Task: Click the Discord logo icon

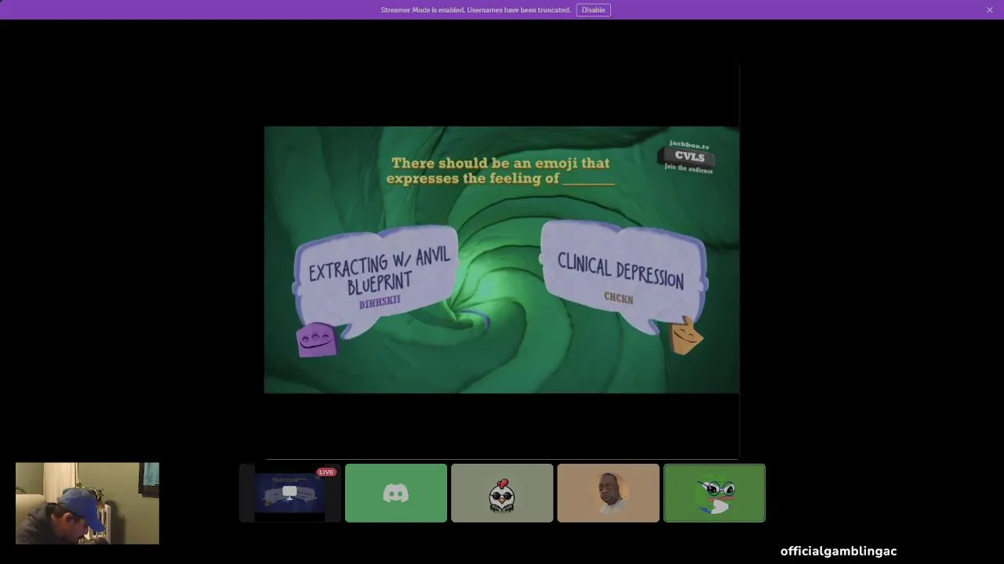Action: (396, 493)
